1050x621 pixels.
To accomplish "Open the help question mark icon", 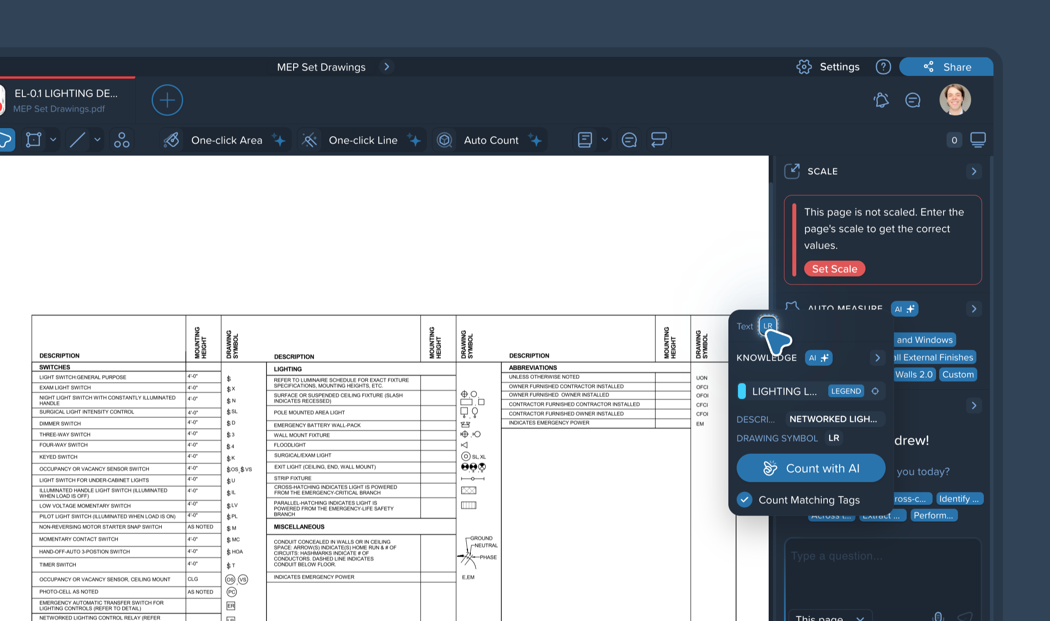I will pos(883,67).
